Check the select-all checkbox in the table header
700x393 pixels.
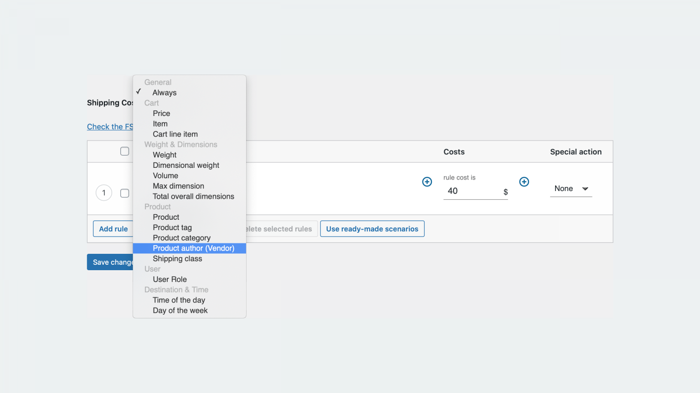click(x=124, y=151)
